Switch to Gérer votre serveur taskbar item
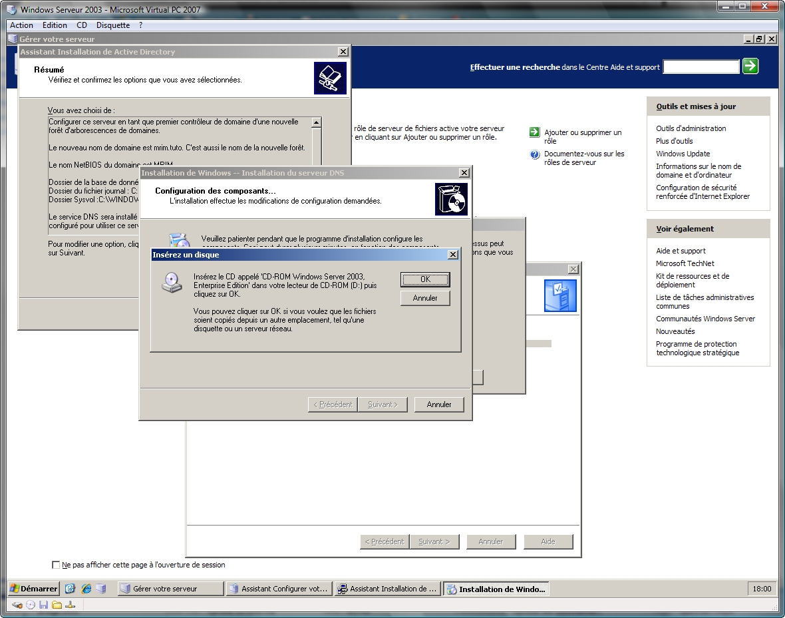This screenshot has width=785, height=618. pos(171,589)
